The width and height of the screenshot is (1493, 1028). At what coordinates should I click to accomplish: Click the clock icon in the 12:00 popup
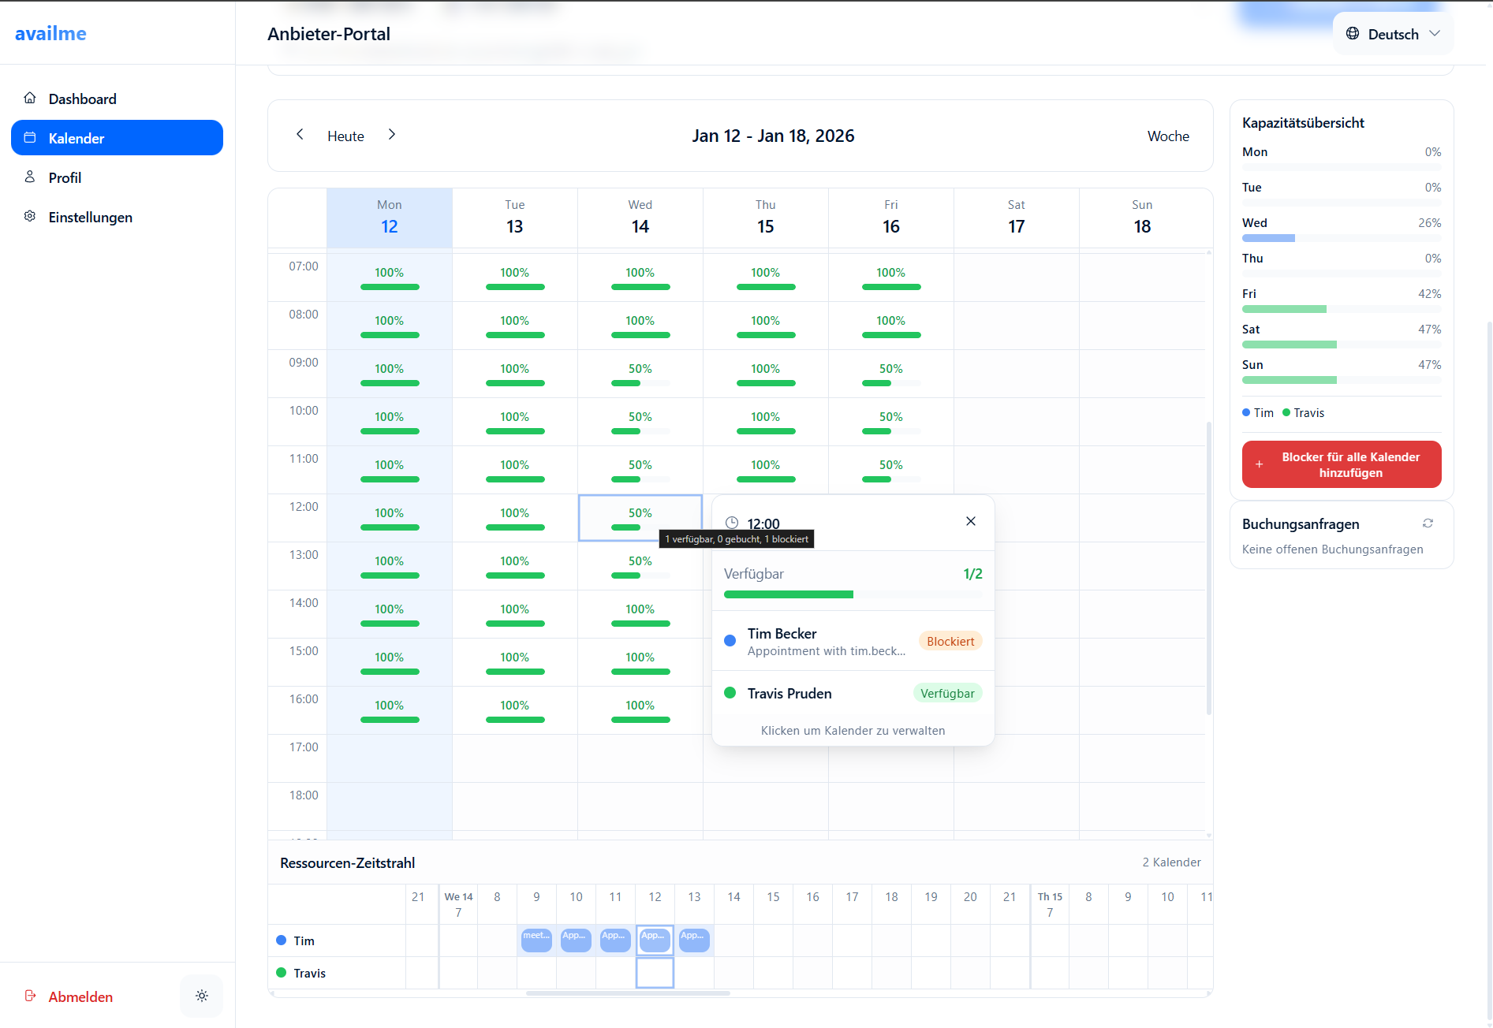click(x=732, y=523)
